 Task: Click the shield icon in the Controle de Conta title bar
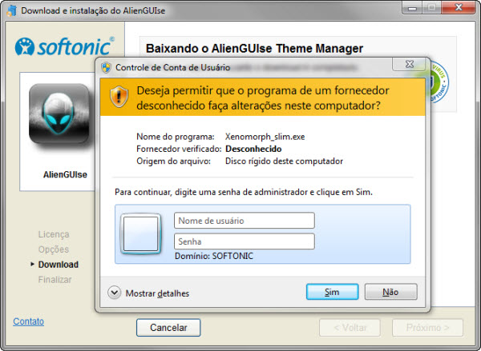(x=106, y=67)
